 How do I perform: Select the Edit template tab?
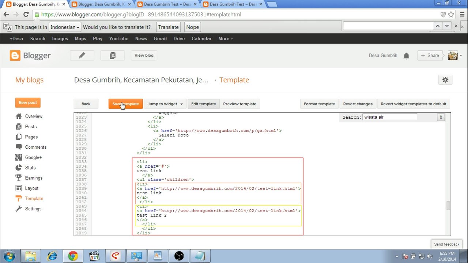(x=203, y=104)
